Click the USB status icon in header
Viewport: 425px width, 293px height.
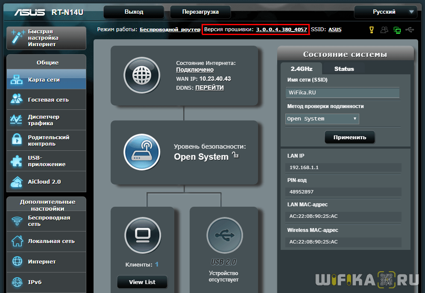tap(410, 30)
